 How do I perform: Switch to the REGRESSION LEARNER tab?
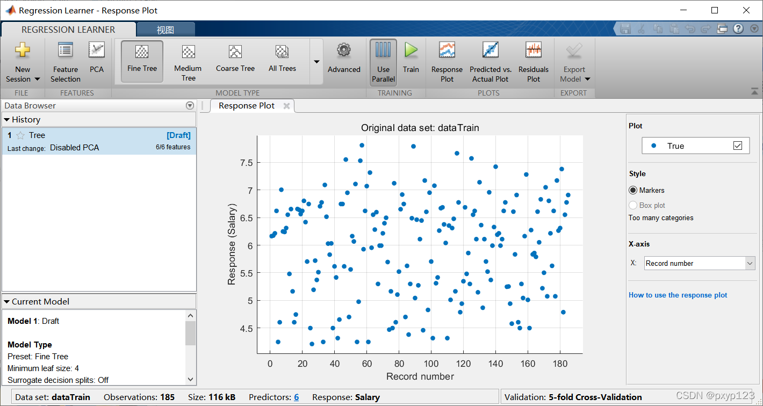click(68, 30)
